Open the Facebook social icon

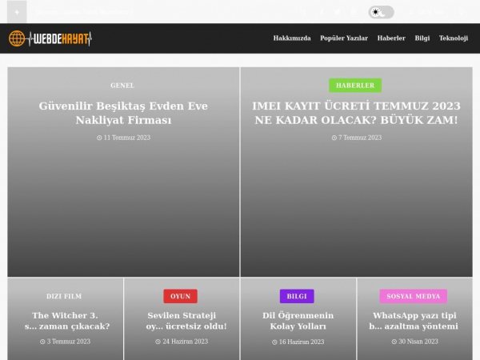pos(322,12)
